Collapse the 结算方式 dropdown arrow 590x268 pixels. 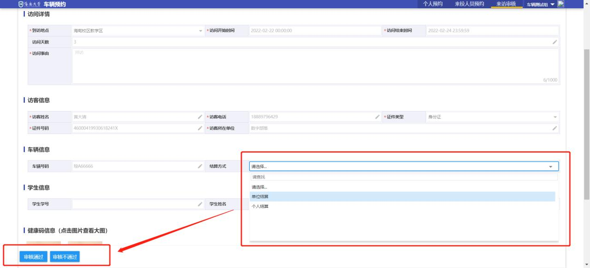point(550,167)
